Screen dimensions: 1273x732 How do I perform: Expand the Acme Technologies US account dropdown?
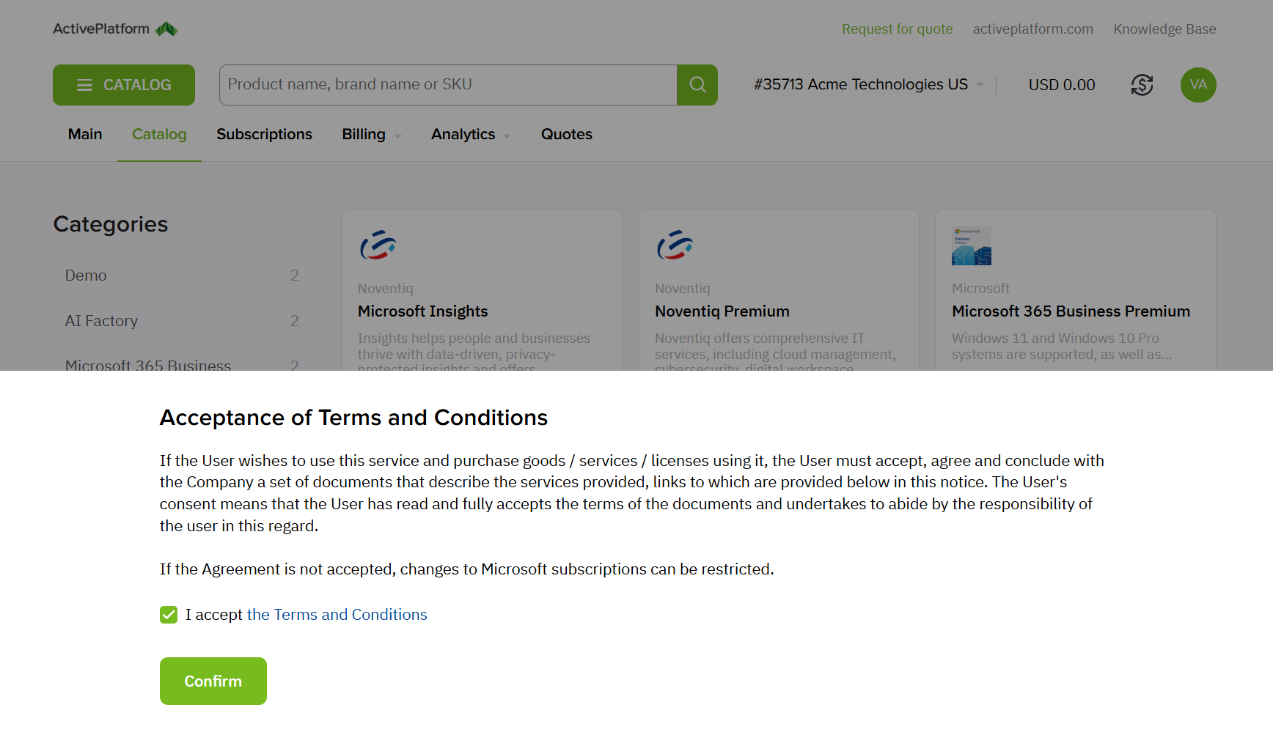pos(869,85)
